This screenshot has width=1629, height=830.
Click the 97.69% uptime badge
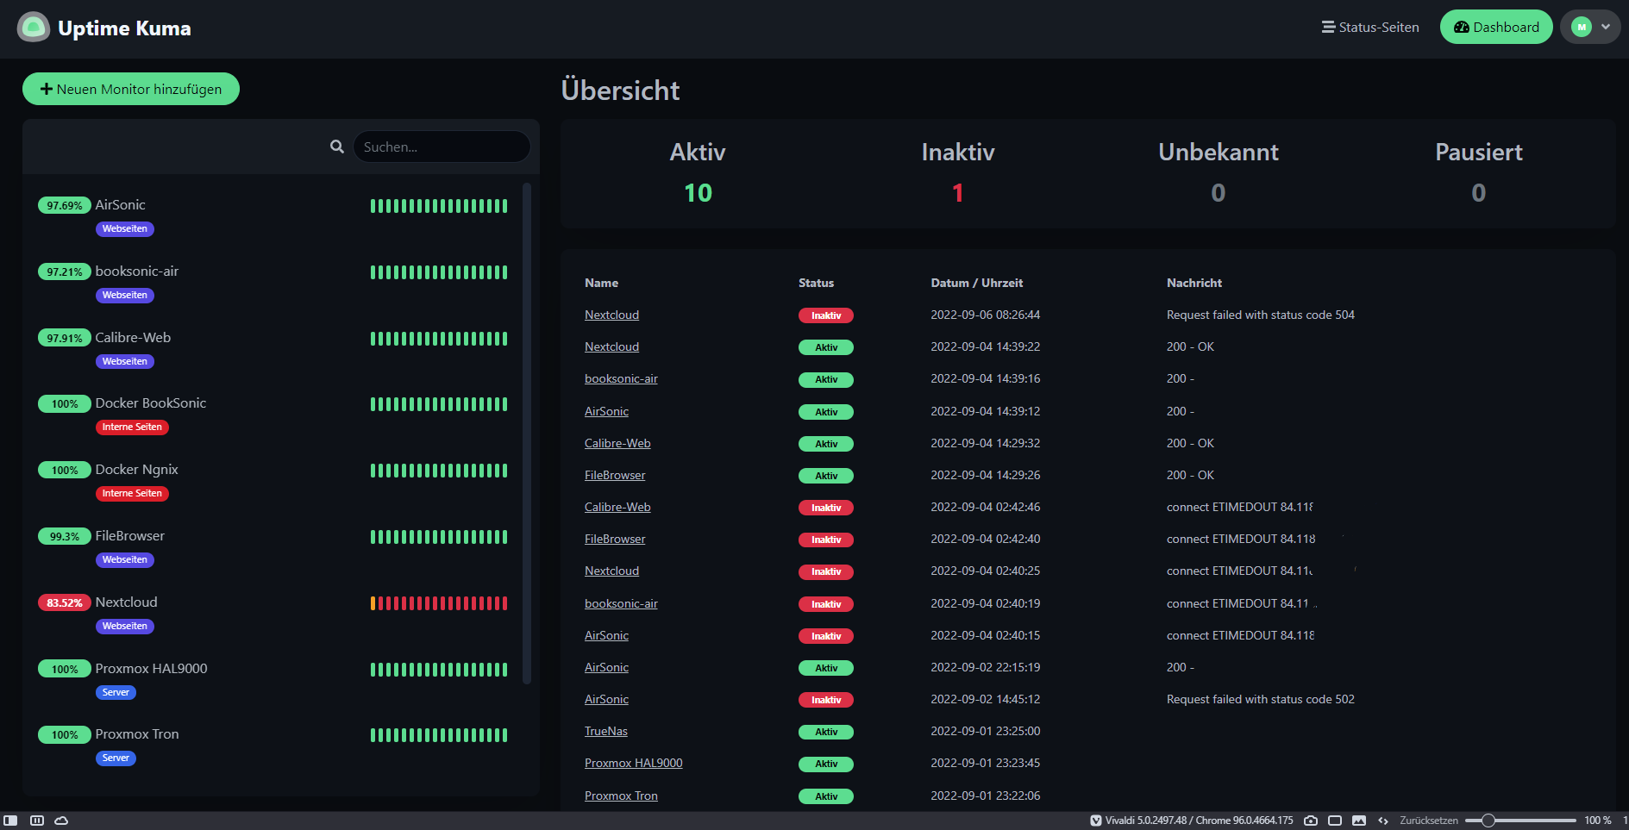click(x=65, y=205)
